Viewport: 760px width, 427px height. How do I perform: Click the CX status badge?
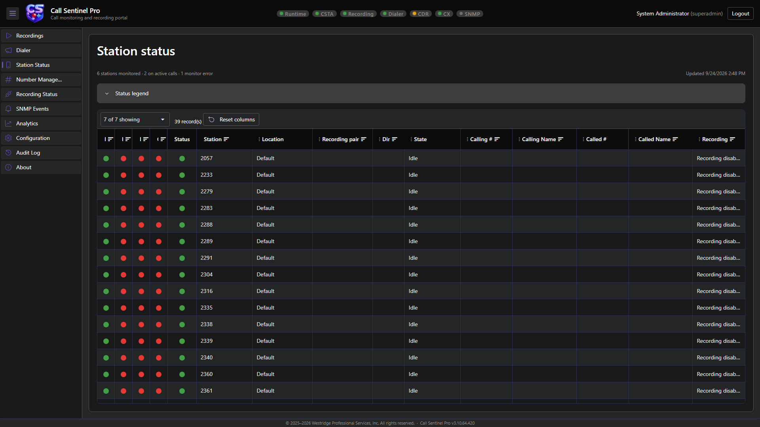coord(444,14)
